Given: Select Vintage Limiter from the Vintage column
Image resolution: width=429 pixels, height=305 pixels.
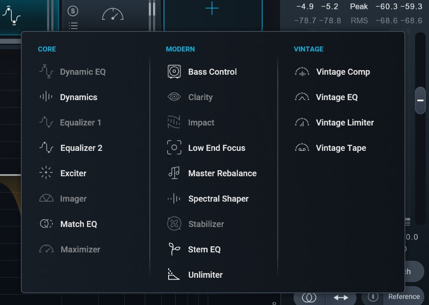Looking at the screenshot, I should click(345, 123).
